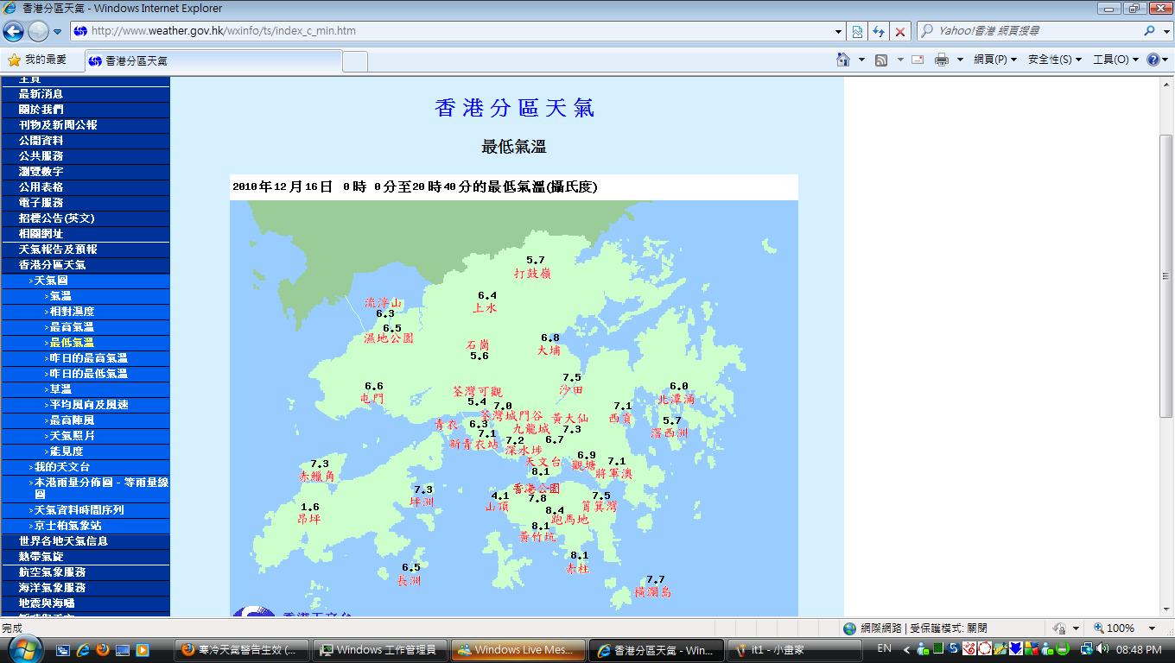Switch to Windows Live Messenger taskbar button
The image size is (1175, 663).
coord(519,650)
